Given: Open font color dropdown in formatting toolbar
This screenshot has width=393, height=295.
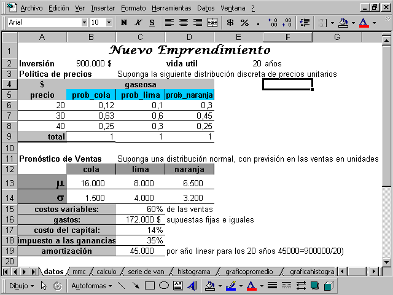Looking at the screenshot, I should [374, 23].
